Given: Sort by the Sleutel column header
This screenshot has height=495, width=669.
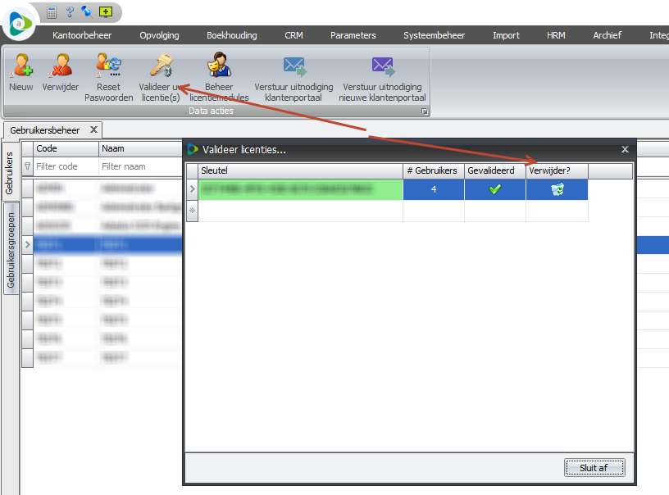Looking at the screenshot, I should tap(300, 170).
